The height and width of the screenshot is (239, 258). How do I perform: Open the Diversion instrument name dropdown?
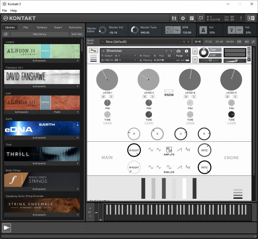click(x=103, y=51)
